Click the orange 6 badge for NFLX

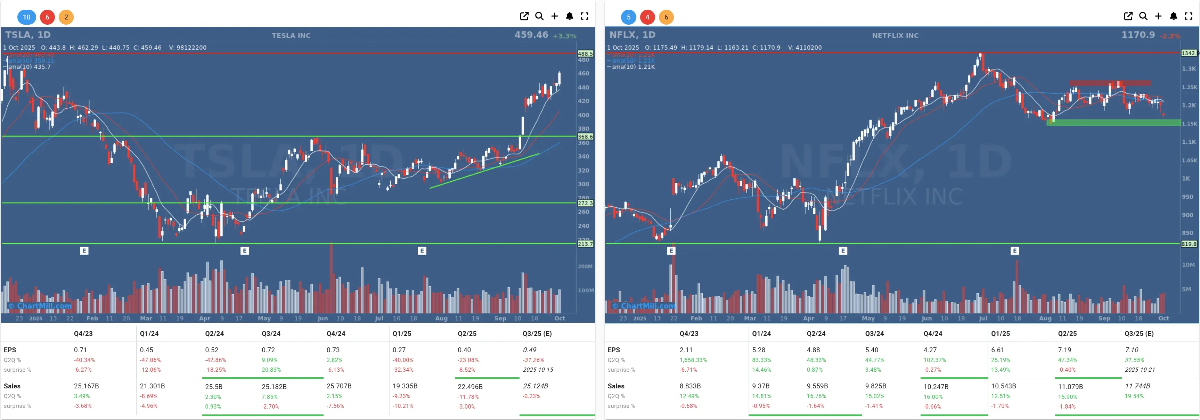point(666,17)
